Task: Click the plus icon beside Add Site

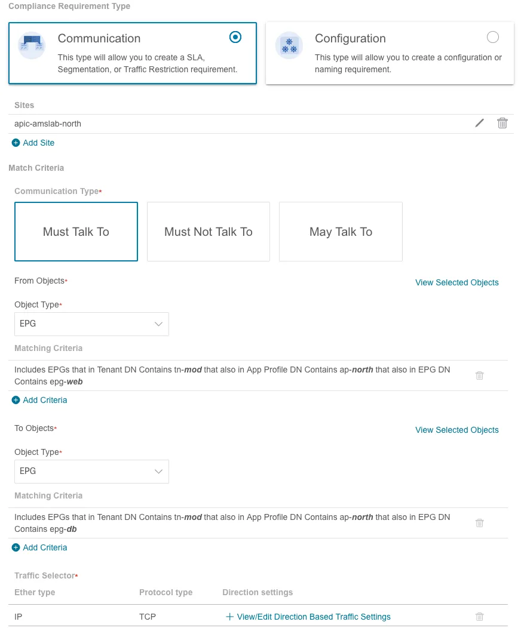Action: point(16,143)
